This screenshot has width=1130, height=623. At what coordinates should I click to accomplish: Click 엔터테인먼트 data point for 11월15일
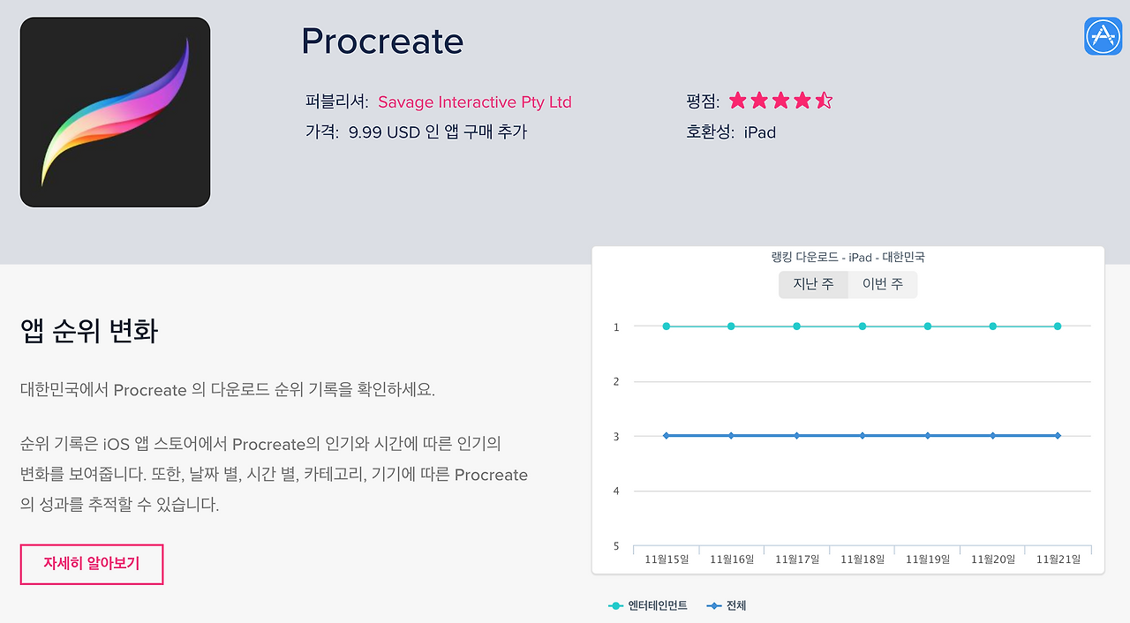tap(667, 327)
